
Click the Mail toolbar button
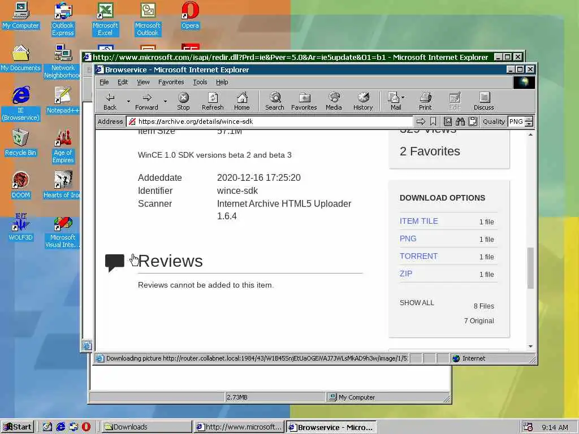point(394,101)
